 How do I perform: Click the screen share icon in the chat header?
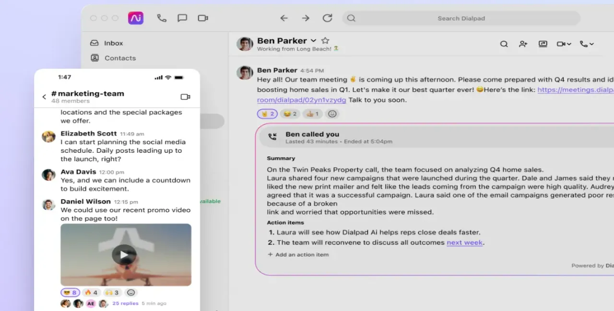[x=543, y=44]
